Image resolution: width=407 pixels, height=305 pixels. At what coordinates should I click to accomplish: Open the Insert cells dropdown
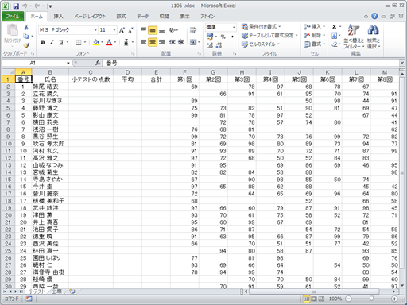click(x=314, y=26)
